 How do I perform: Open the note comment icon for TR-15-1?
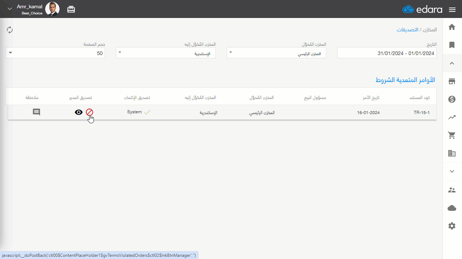click(36, 112)
